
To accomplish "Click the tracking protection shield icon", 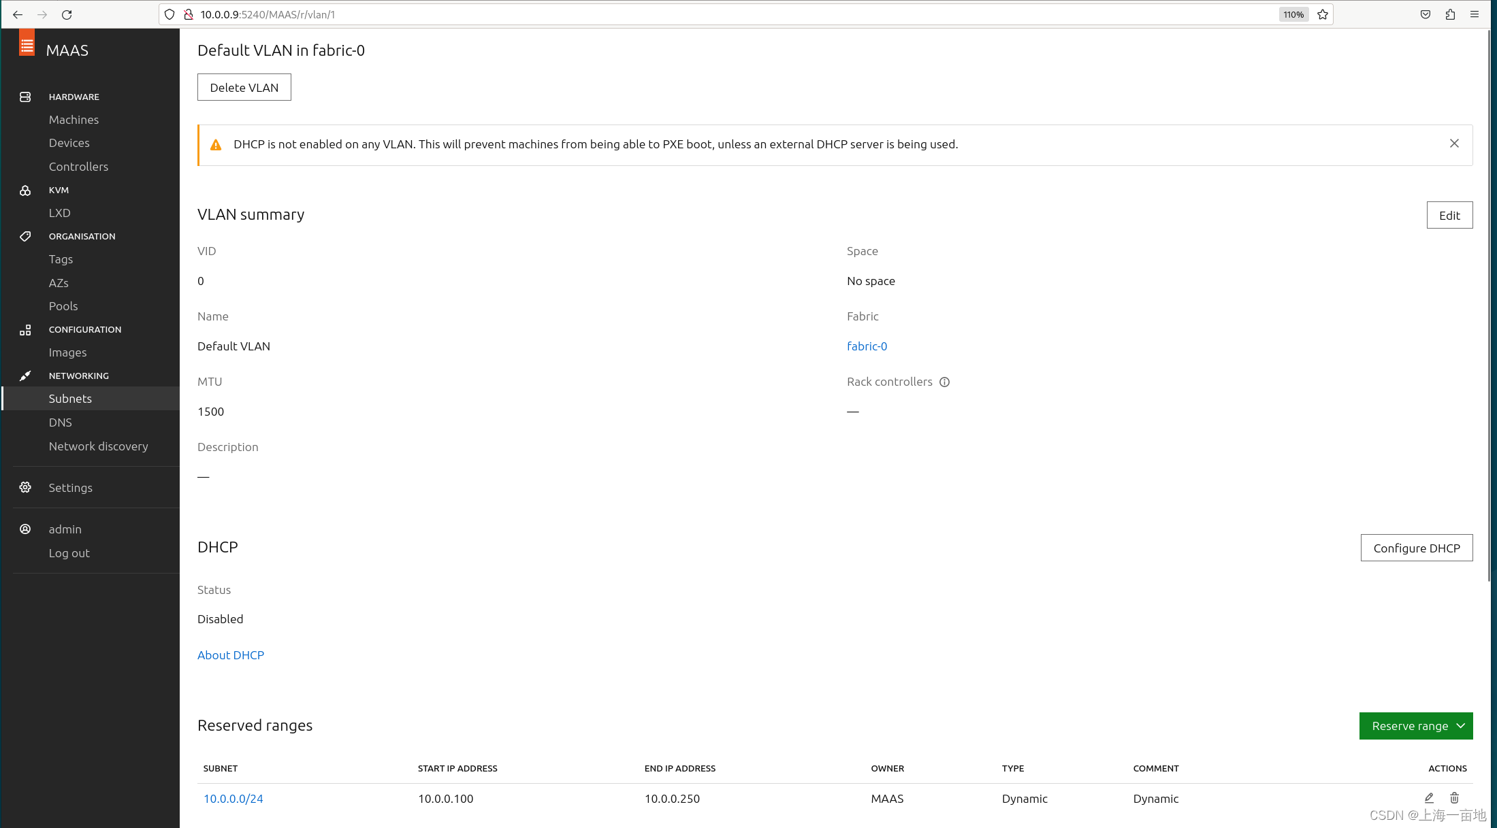I will tap(170, 14).
